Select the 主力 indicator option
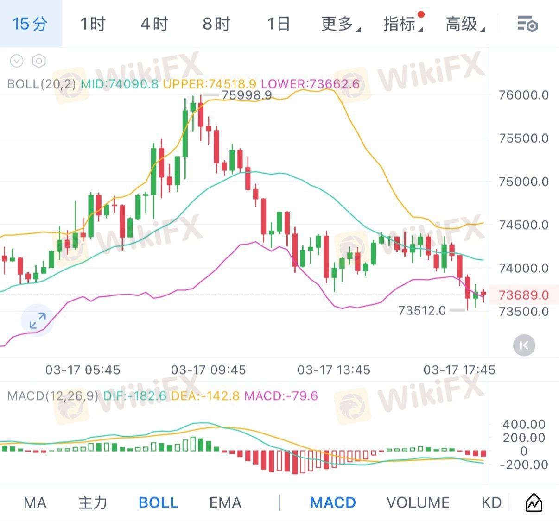This screenshot has height=521, width=559. (x=93, y=502)
